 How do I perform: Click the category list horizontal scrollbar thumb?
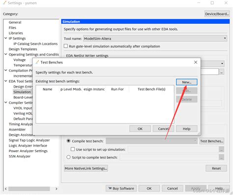(29, 189)
